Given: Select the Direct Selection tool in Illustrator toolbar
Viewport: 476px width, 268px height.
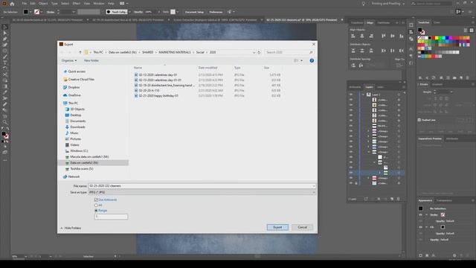Looking at the screenshot, I should coord(5,33).
